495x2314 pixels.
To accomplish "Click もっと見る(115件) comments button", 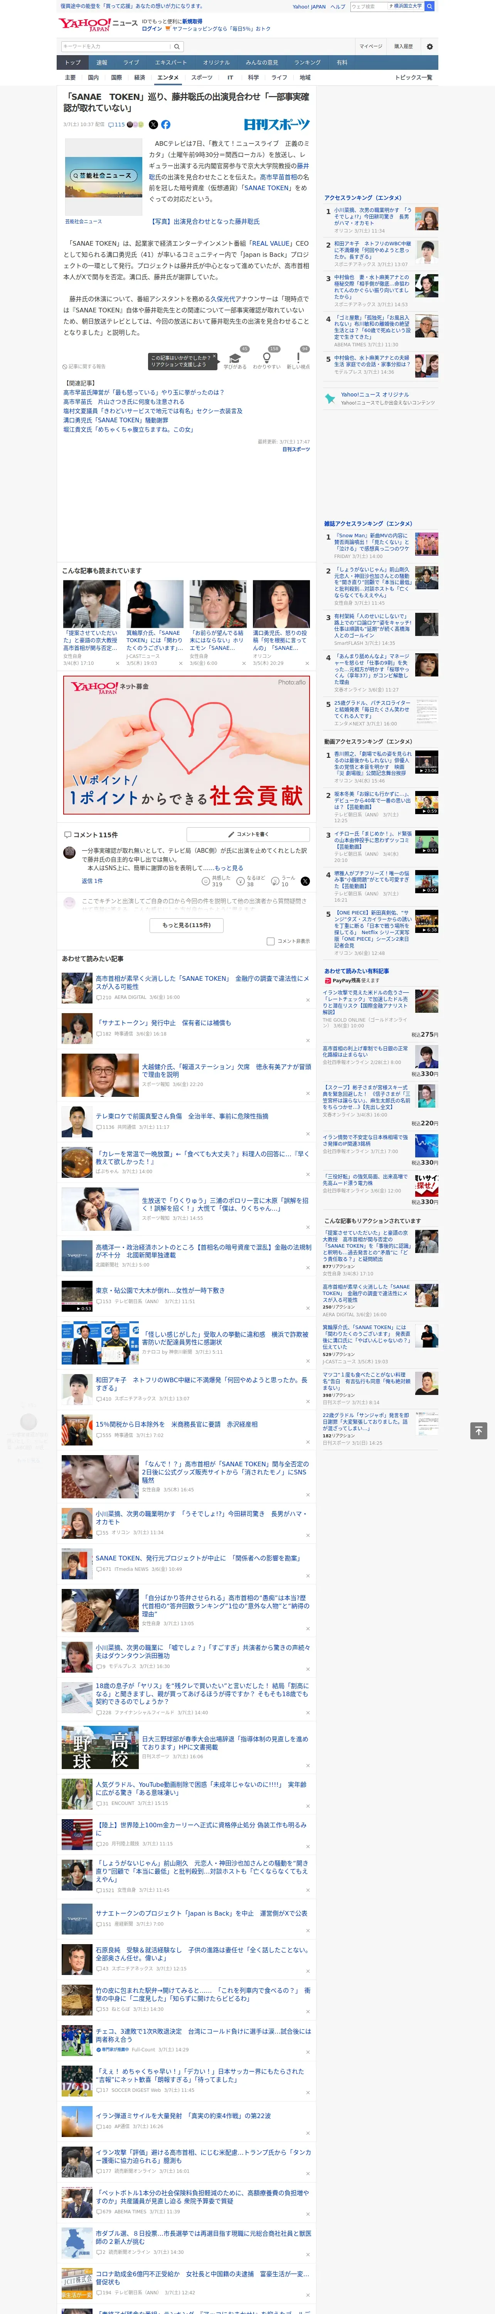I will click(187, 925).
